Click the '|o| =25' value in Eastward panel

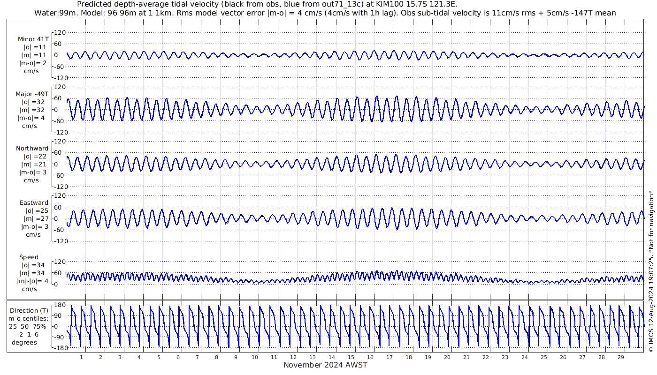click(37, 210)
